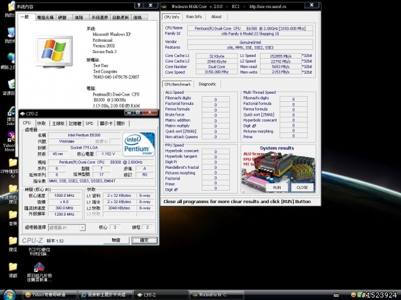Screen dimensions: 401x300
Task: Click the MMX, SSE instruction set field
Action: 101,181
